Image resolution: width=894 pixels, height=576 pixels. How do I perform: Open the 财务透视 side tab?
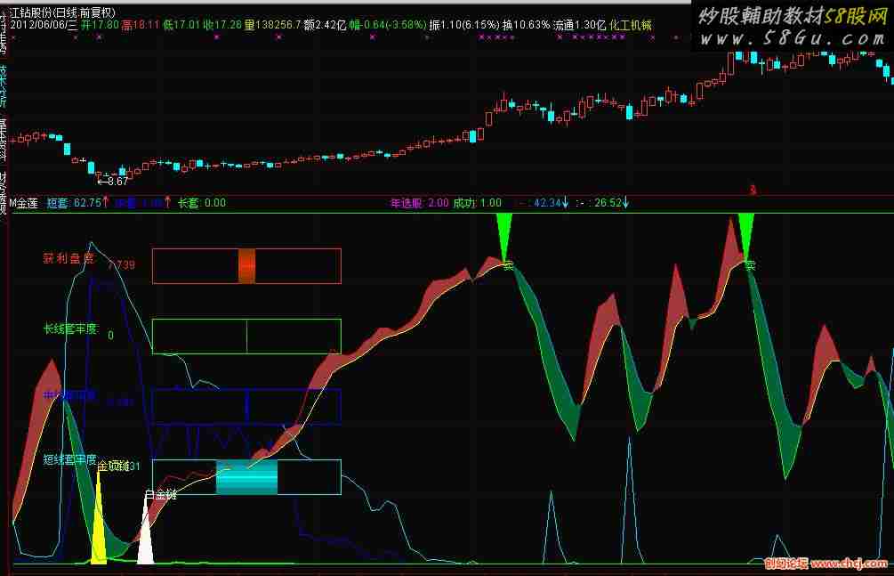[3, 192]
